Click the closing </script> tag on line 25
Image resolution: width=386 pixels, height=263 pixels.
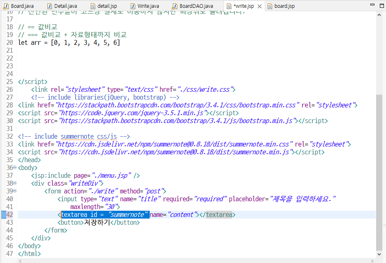tap(33, 81)
